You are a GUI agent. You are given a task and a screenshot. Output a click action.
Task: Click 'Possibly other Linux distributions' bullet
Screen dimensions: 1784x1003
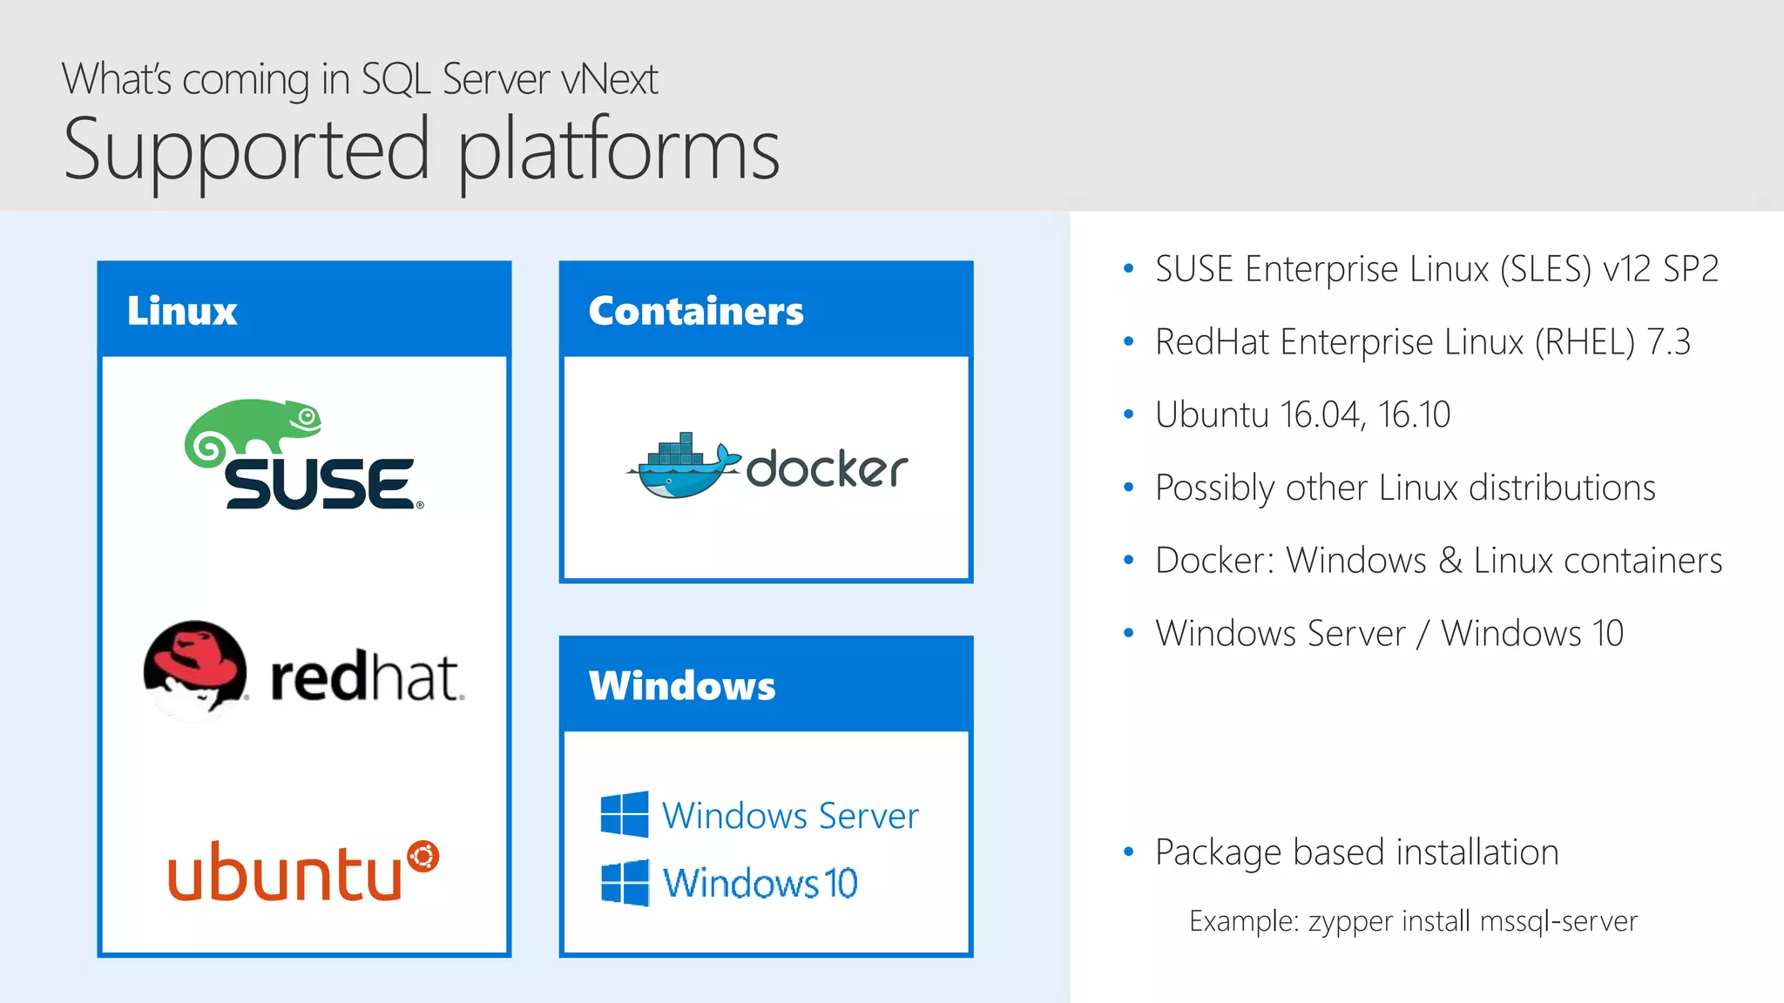click(x=1404, y=488)
